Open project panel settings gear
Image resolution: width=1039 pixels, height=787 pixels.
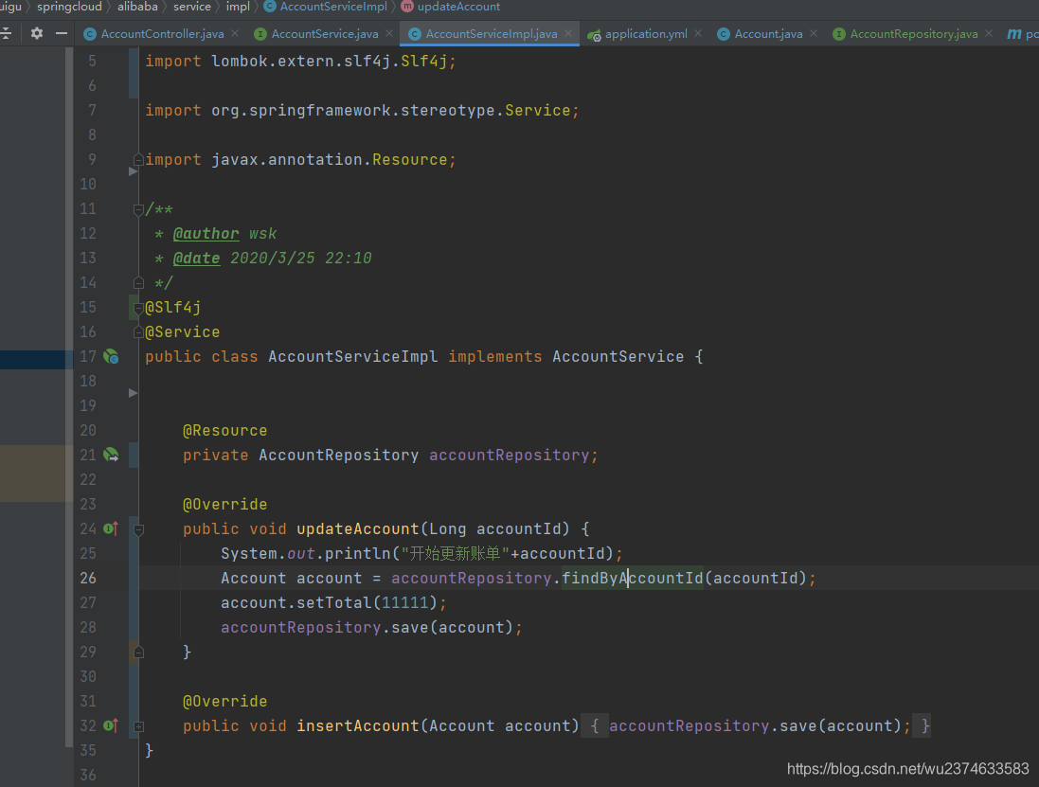[x=37, y=33]
